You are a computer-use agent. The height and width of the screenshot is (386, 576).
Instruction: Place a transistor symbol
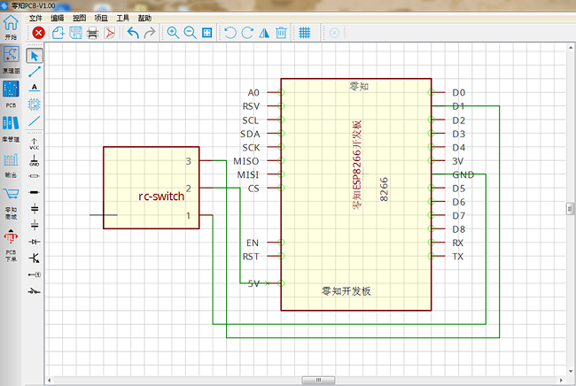pyautogui.click(x=35, y=259)
